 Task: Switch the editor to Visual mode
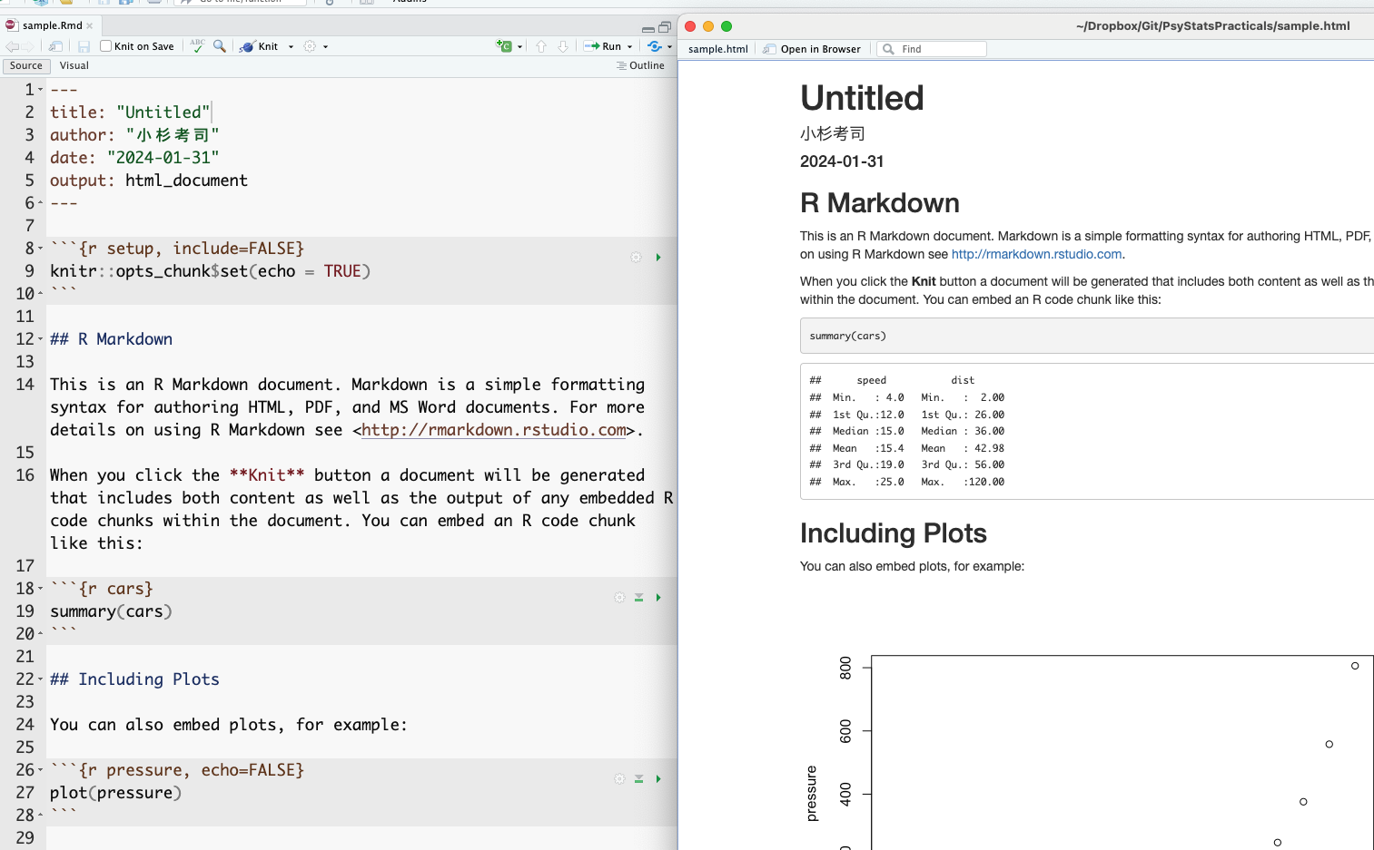pyautogui.click(x=74, y=65)
